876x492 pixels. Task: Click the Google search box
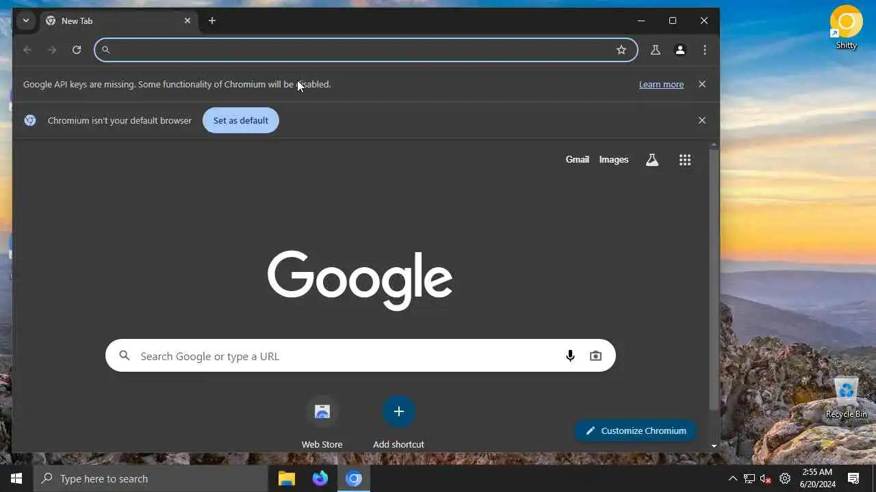click(x=361, y=355)
